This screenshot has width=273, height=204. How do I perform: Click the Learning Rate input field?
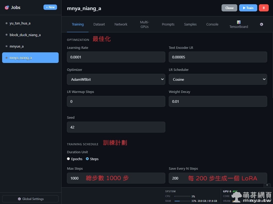pyautogui.click(x=116, y=57)
